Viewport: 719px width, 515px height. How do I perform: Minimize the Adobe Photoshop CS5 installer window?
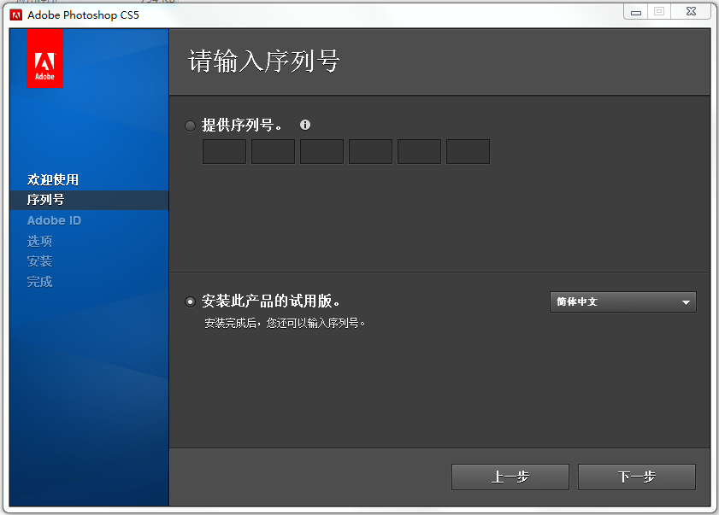point(636,12)
